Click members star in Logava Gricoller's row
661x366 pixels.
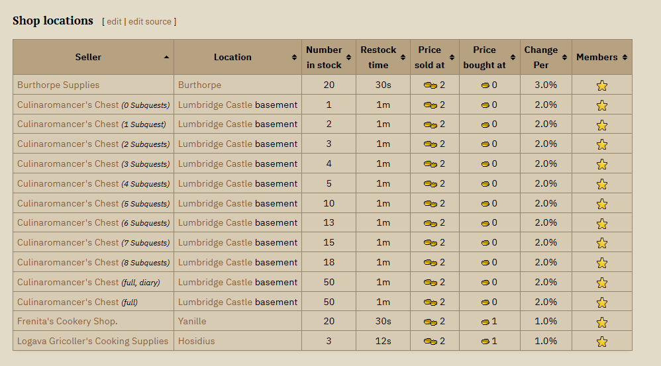point(602,342)
